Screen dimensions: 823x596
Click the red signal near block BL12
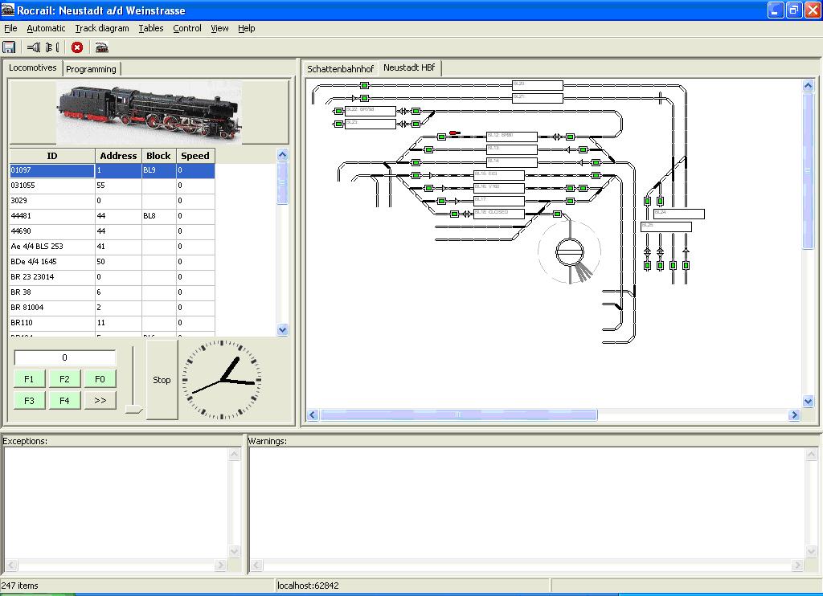point(454,133)
